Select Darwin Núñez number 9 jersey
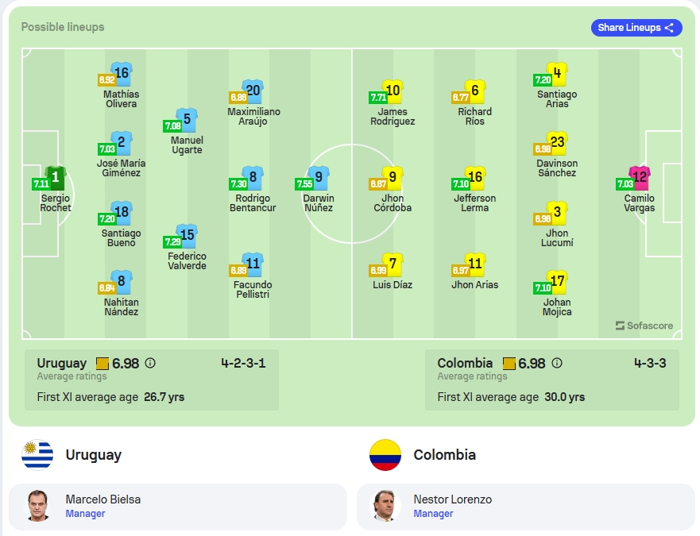 pyautogui.click(x=319, y=179)
